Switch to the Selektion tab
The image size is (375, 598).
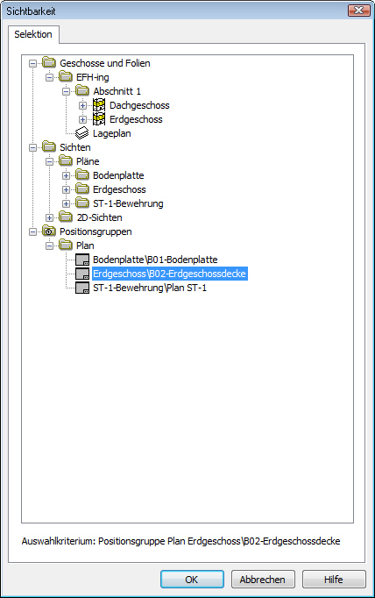(33, 34)
